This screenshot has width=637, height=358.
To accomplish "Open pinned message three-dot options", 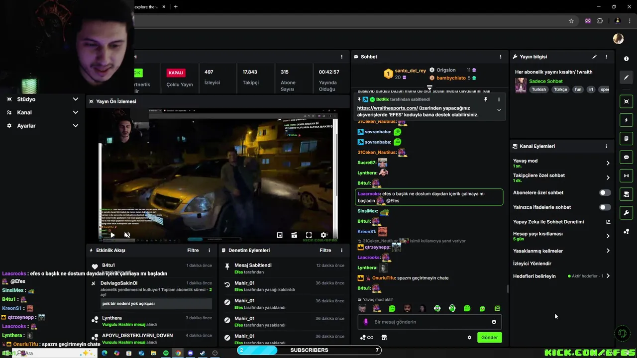I will (x=499, y=99).
